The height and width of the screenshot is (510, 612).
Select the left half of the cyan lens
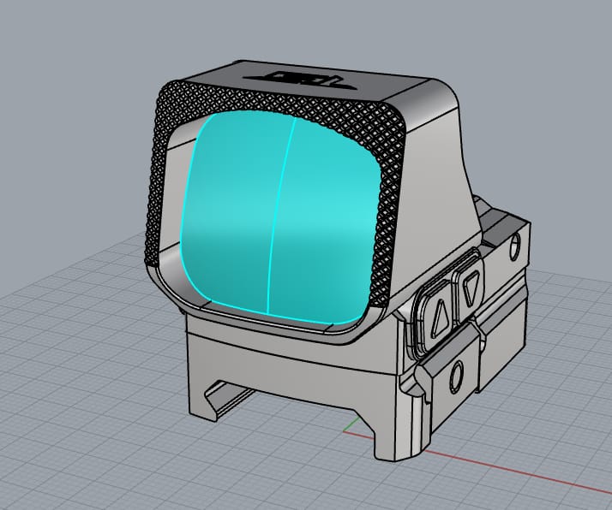[232, 211]
